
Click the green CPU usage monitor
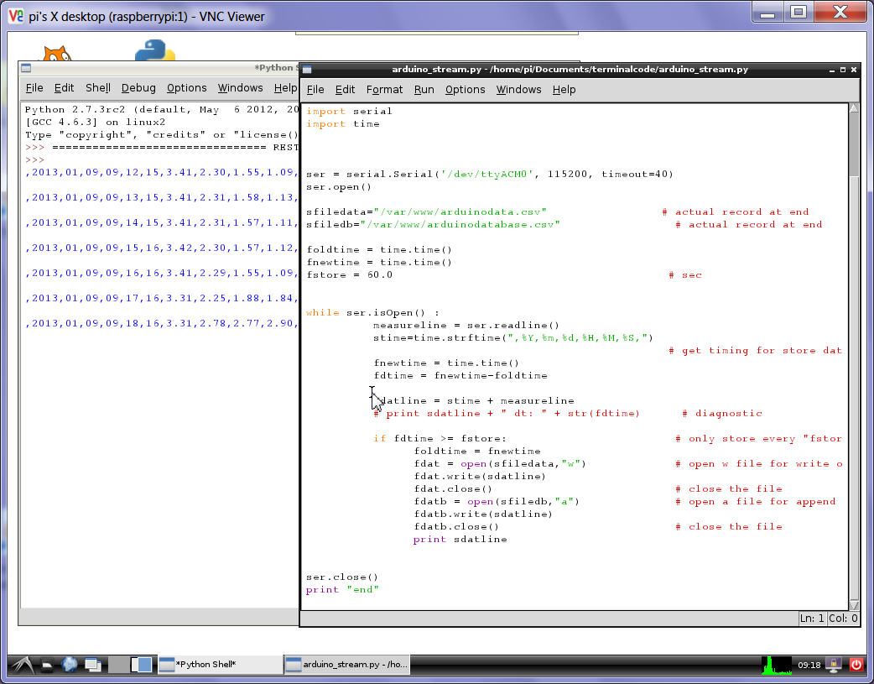point(776,664)
